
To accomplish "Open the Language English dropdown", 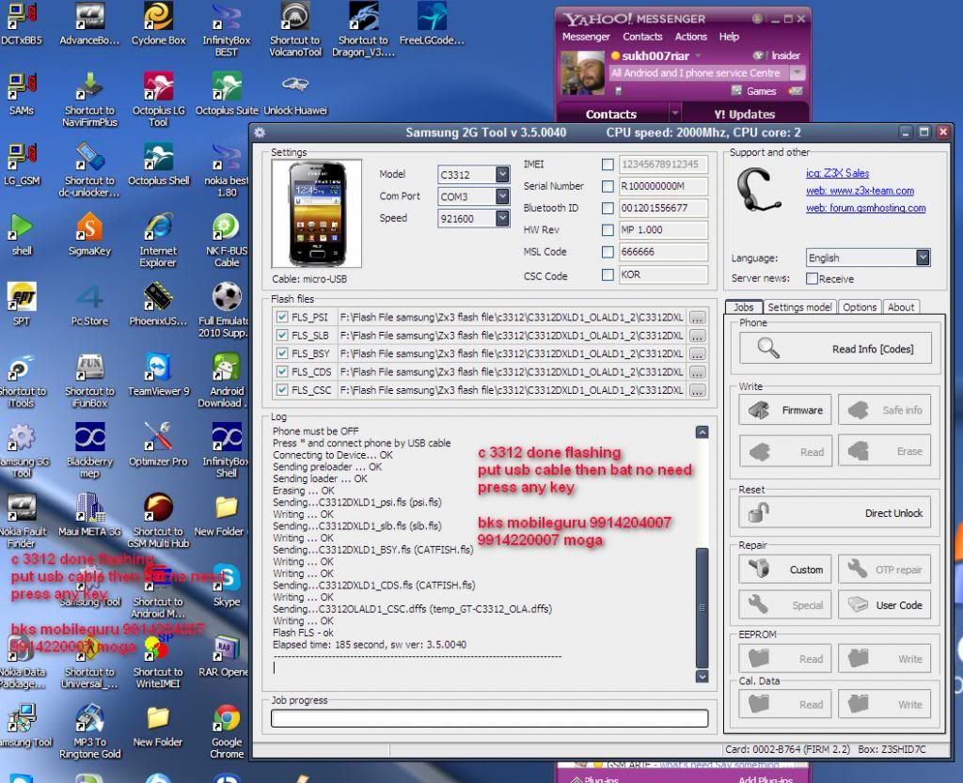I will 923,258.
